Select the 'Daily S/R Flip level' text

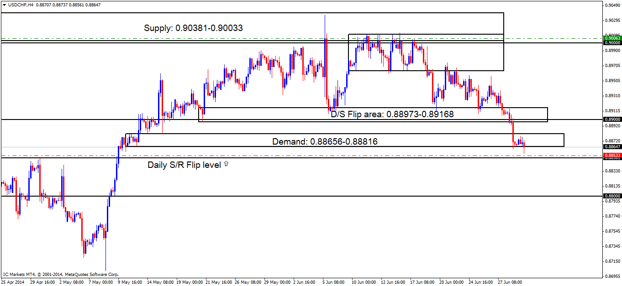(x=184, y=165)
